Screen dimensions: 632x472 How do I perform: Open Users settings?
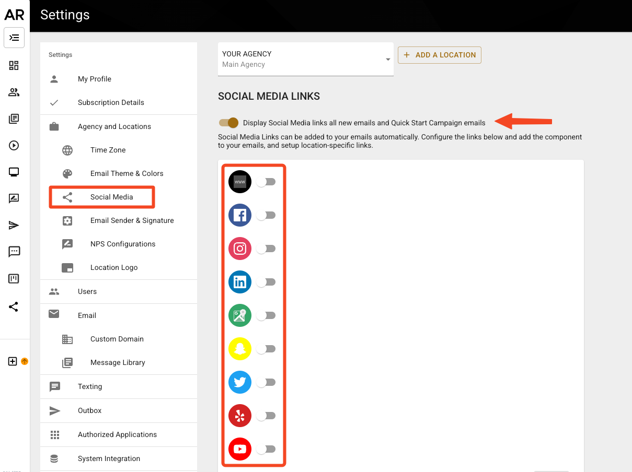pos(119,291)
